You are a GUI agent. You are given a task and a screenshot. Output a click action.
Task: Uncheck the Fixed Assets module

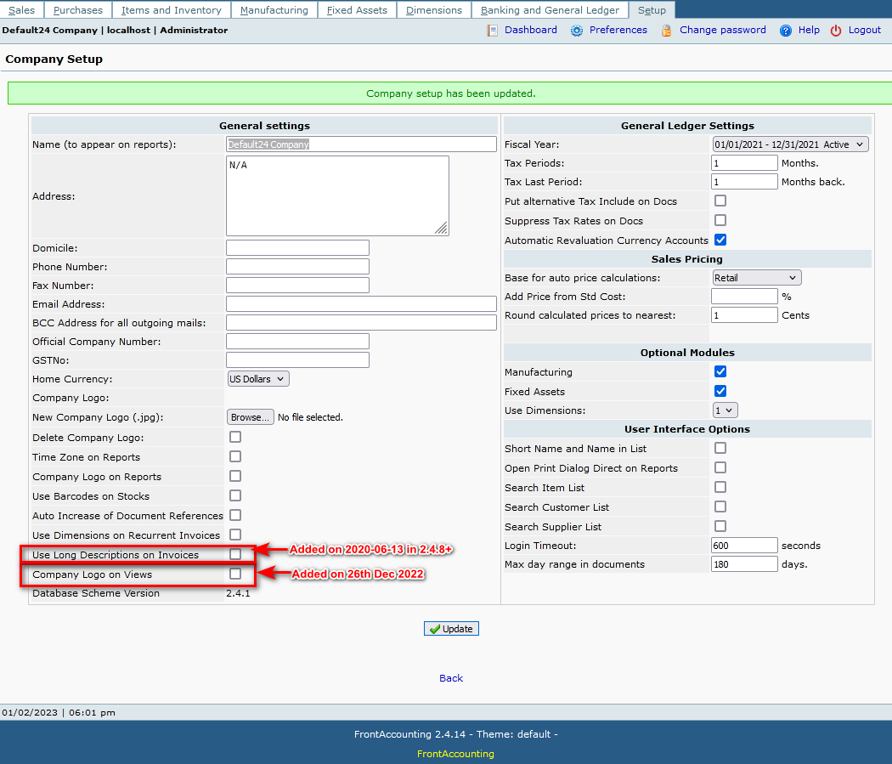(720, 391)
